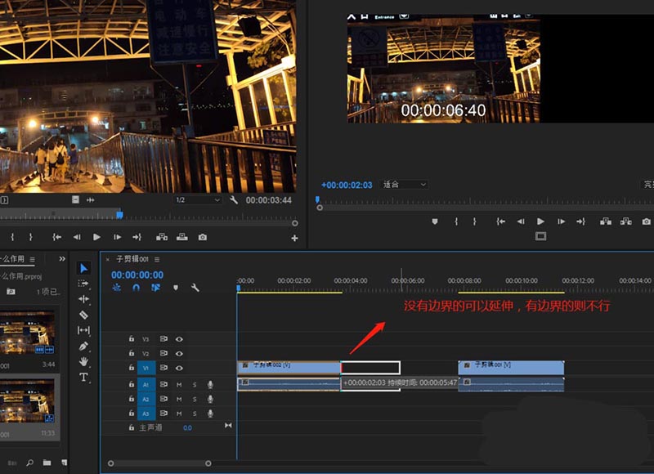Toggle timeline snapping magnet icon
The height and width of the screenshot is (474, 654).
136,288
